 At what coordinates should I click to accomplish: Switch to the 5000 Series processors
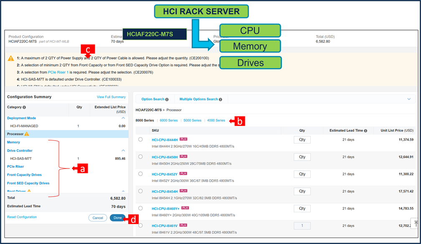point(192,121)
